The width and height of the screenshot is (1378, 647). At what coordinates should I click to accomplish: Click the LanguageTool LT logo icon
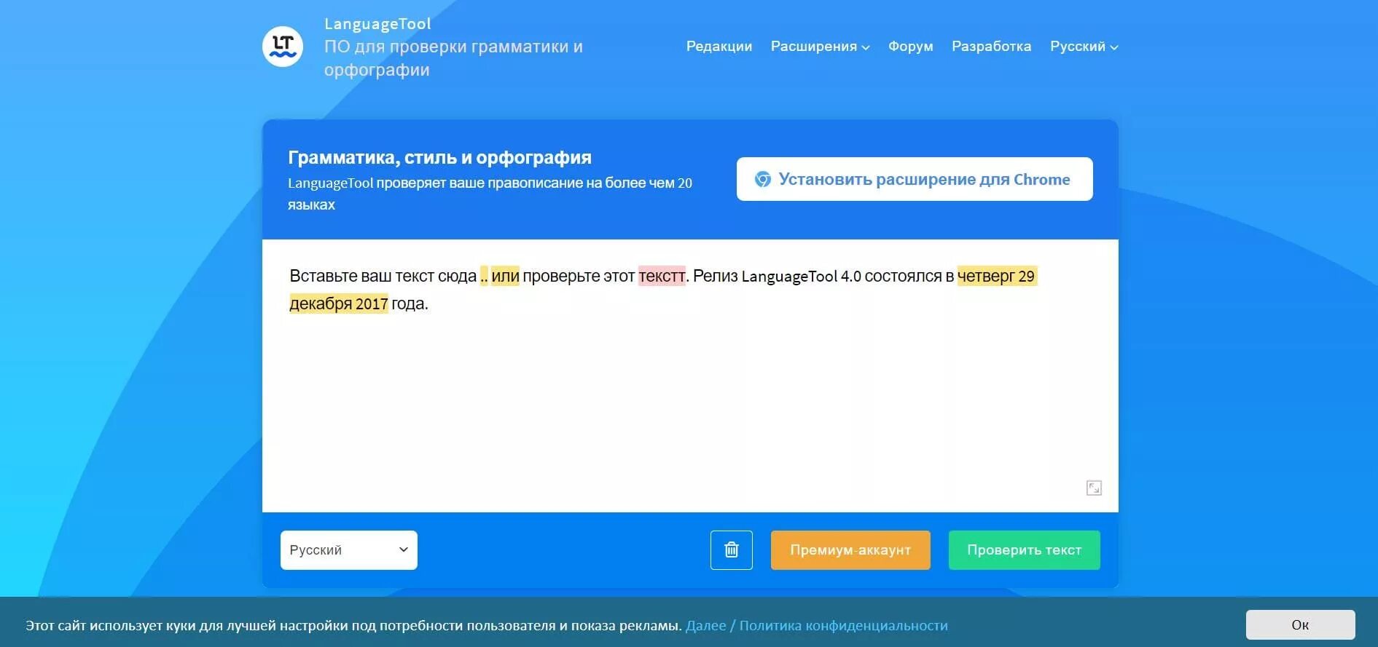point(283,47)
